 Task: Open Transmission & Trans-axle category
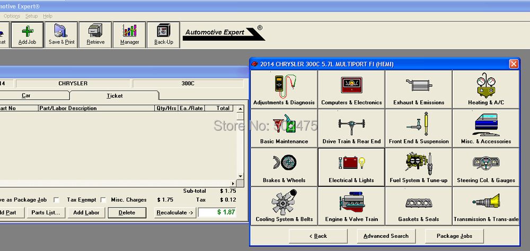pos(485,206)
